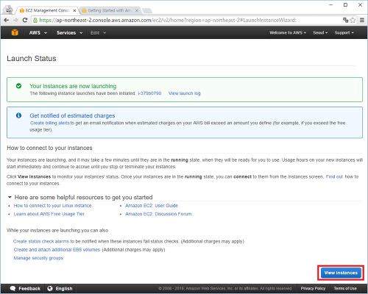This screenshot has width=368, height=294.
Task: Switch to the EC2 Management Console tab
Action: coord(47,10)
